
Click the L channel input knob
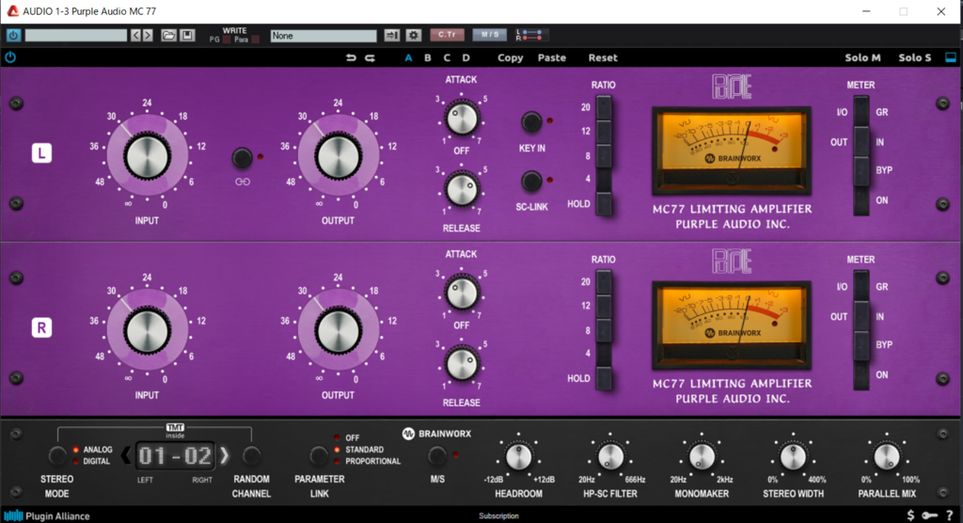pos(148,157)
